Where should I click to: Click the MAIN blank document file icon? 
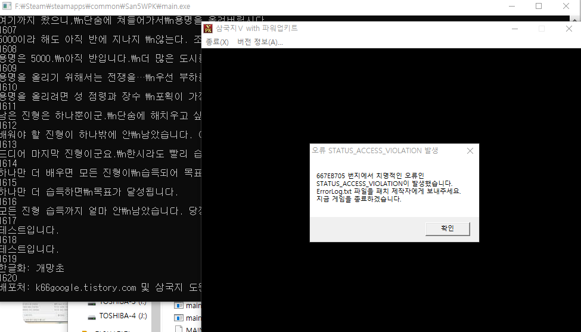[x=179, y=330]
